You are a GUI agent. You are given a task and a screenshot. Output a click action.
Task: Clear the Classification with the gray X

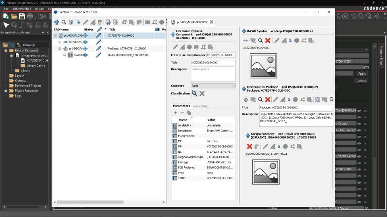(202, 93)
